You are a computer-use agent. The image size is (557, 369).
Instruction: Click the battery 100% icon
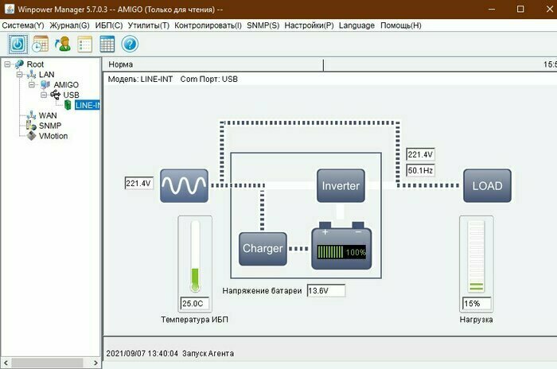(341, 246)
